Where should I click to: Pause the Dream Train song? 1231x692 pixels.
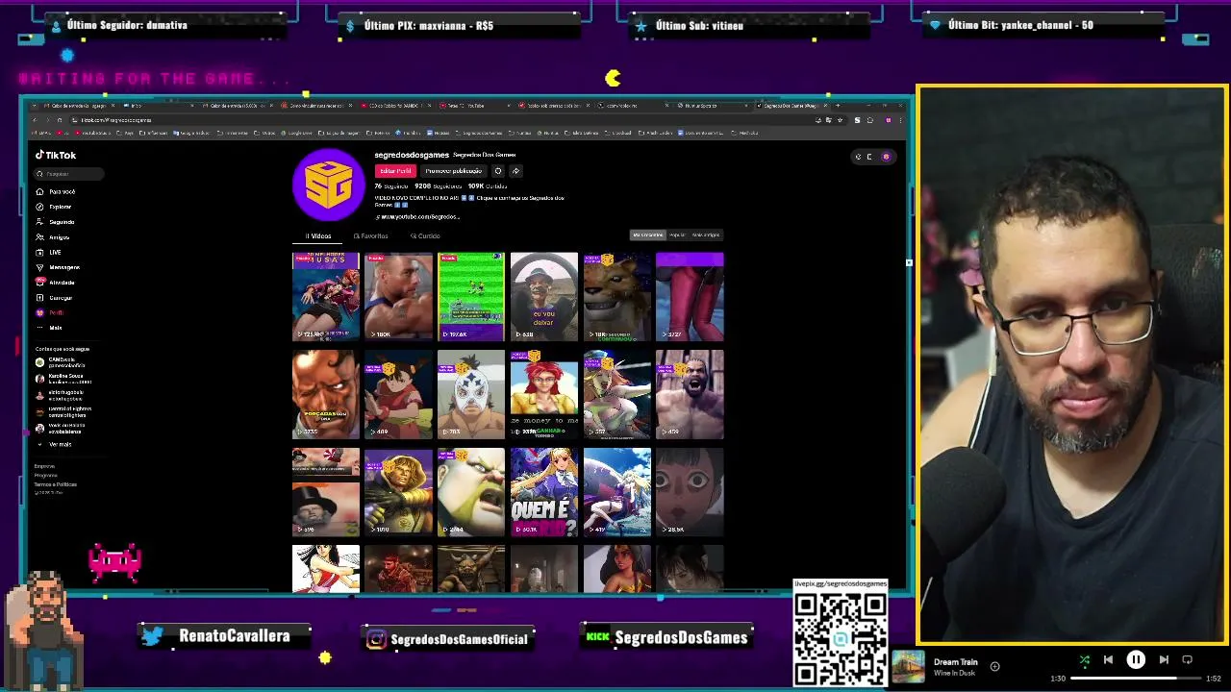click(x=1136, y=659)
